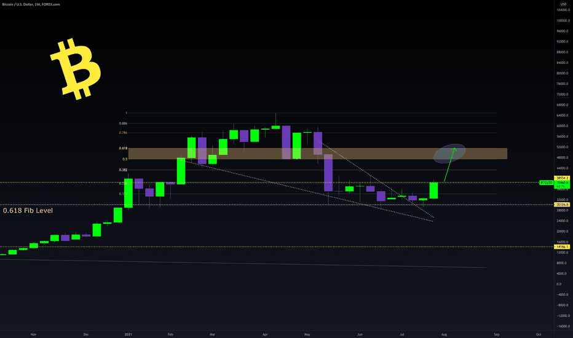This screenshot has height=338, width=573.
Task: Click the Fib 0.382 level label
Action: coord(123,170)
